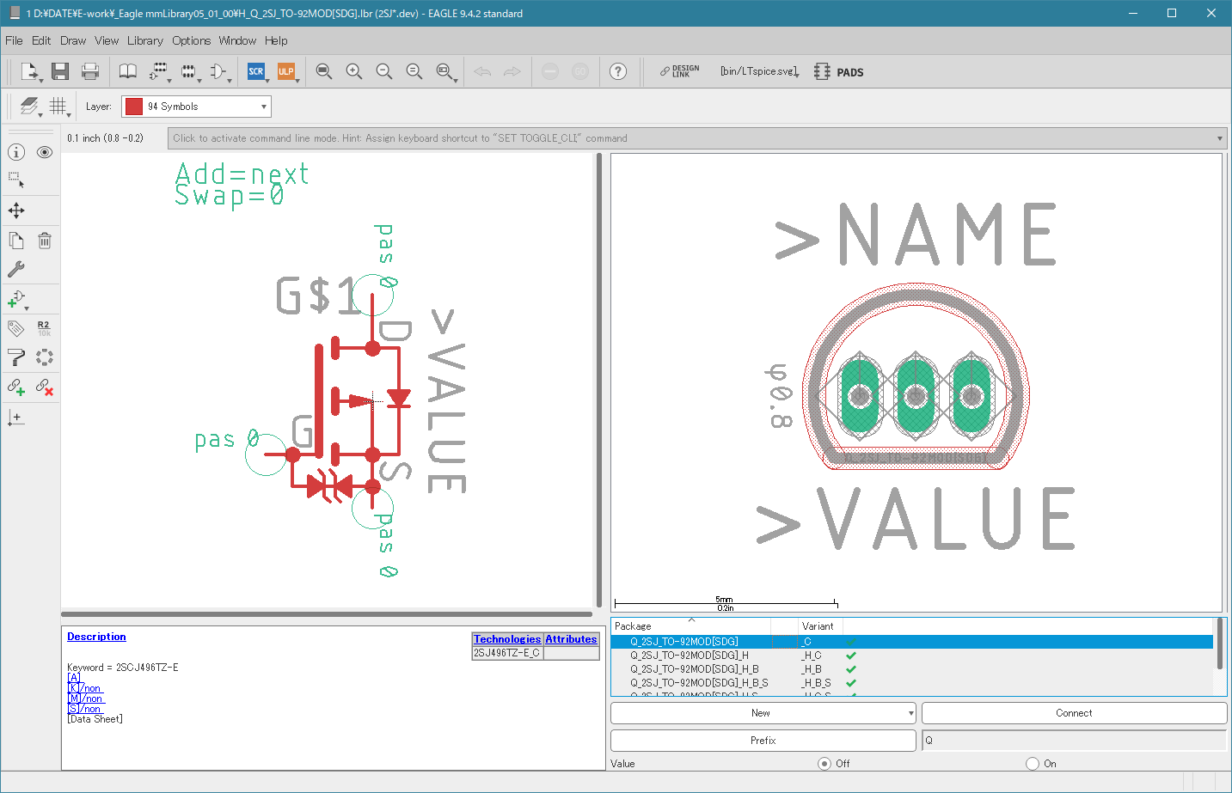The width and height of the screenshot is (1232, 793).
Task: Open the Layer dropdown showing 94 Symbols
Action: pyautogui.click(x=196, y=107)
